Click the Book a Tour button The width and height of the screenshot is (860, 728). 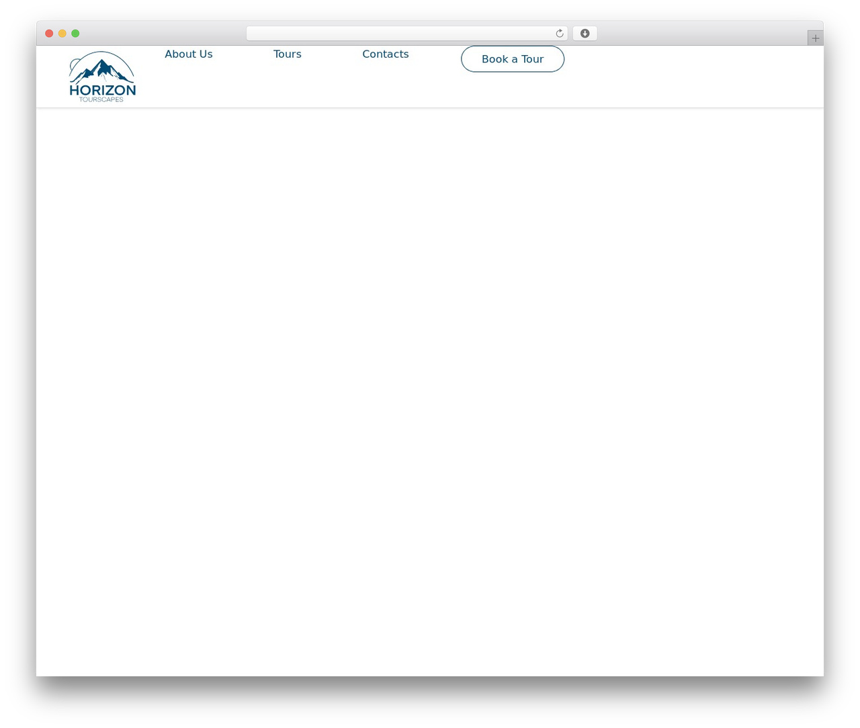(513, 59)
